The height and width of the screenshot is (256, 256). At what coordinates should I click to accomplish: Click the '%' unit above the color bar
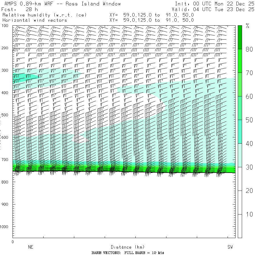coord(247,26)
